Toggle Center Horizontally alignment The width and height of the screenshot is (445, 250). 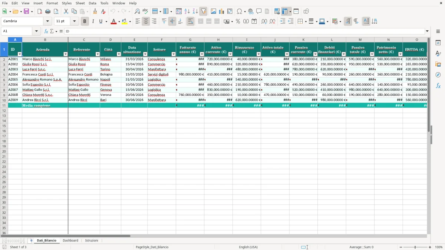(146, 21)
